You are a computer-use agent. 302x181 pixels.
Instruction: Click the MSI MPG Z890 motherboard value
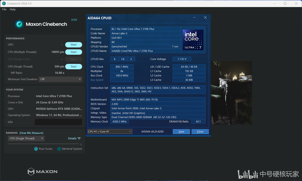click(x=158, y=100)
